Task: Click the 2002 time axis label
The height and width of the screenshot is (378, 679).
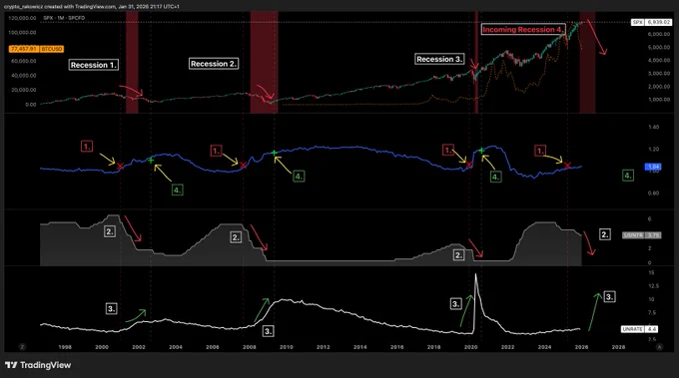Action: (x=139, y=347)
